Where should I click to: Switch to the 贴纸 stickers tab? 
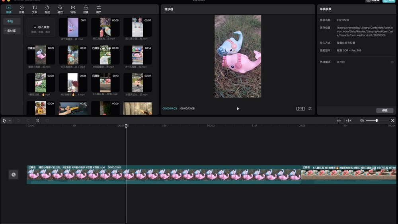[47, 10]
